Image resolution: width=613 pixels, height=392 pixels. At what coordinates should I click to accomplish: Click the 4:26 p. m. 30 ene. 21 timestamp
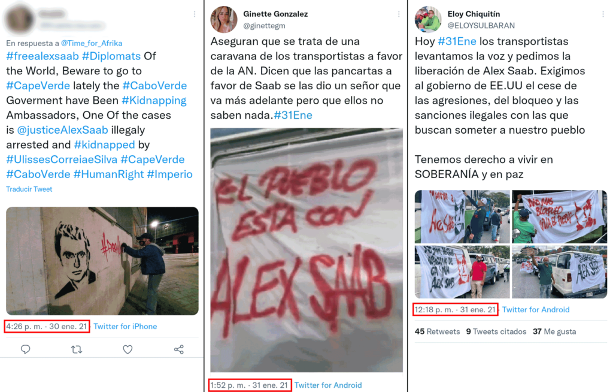click(x=47, y=326)
